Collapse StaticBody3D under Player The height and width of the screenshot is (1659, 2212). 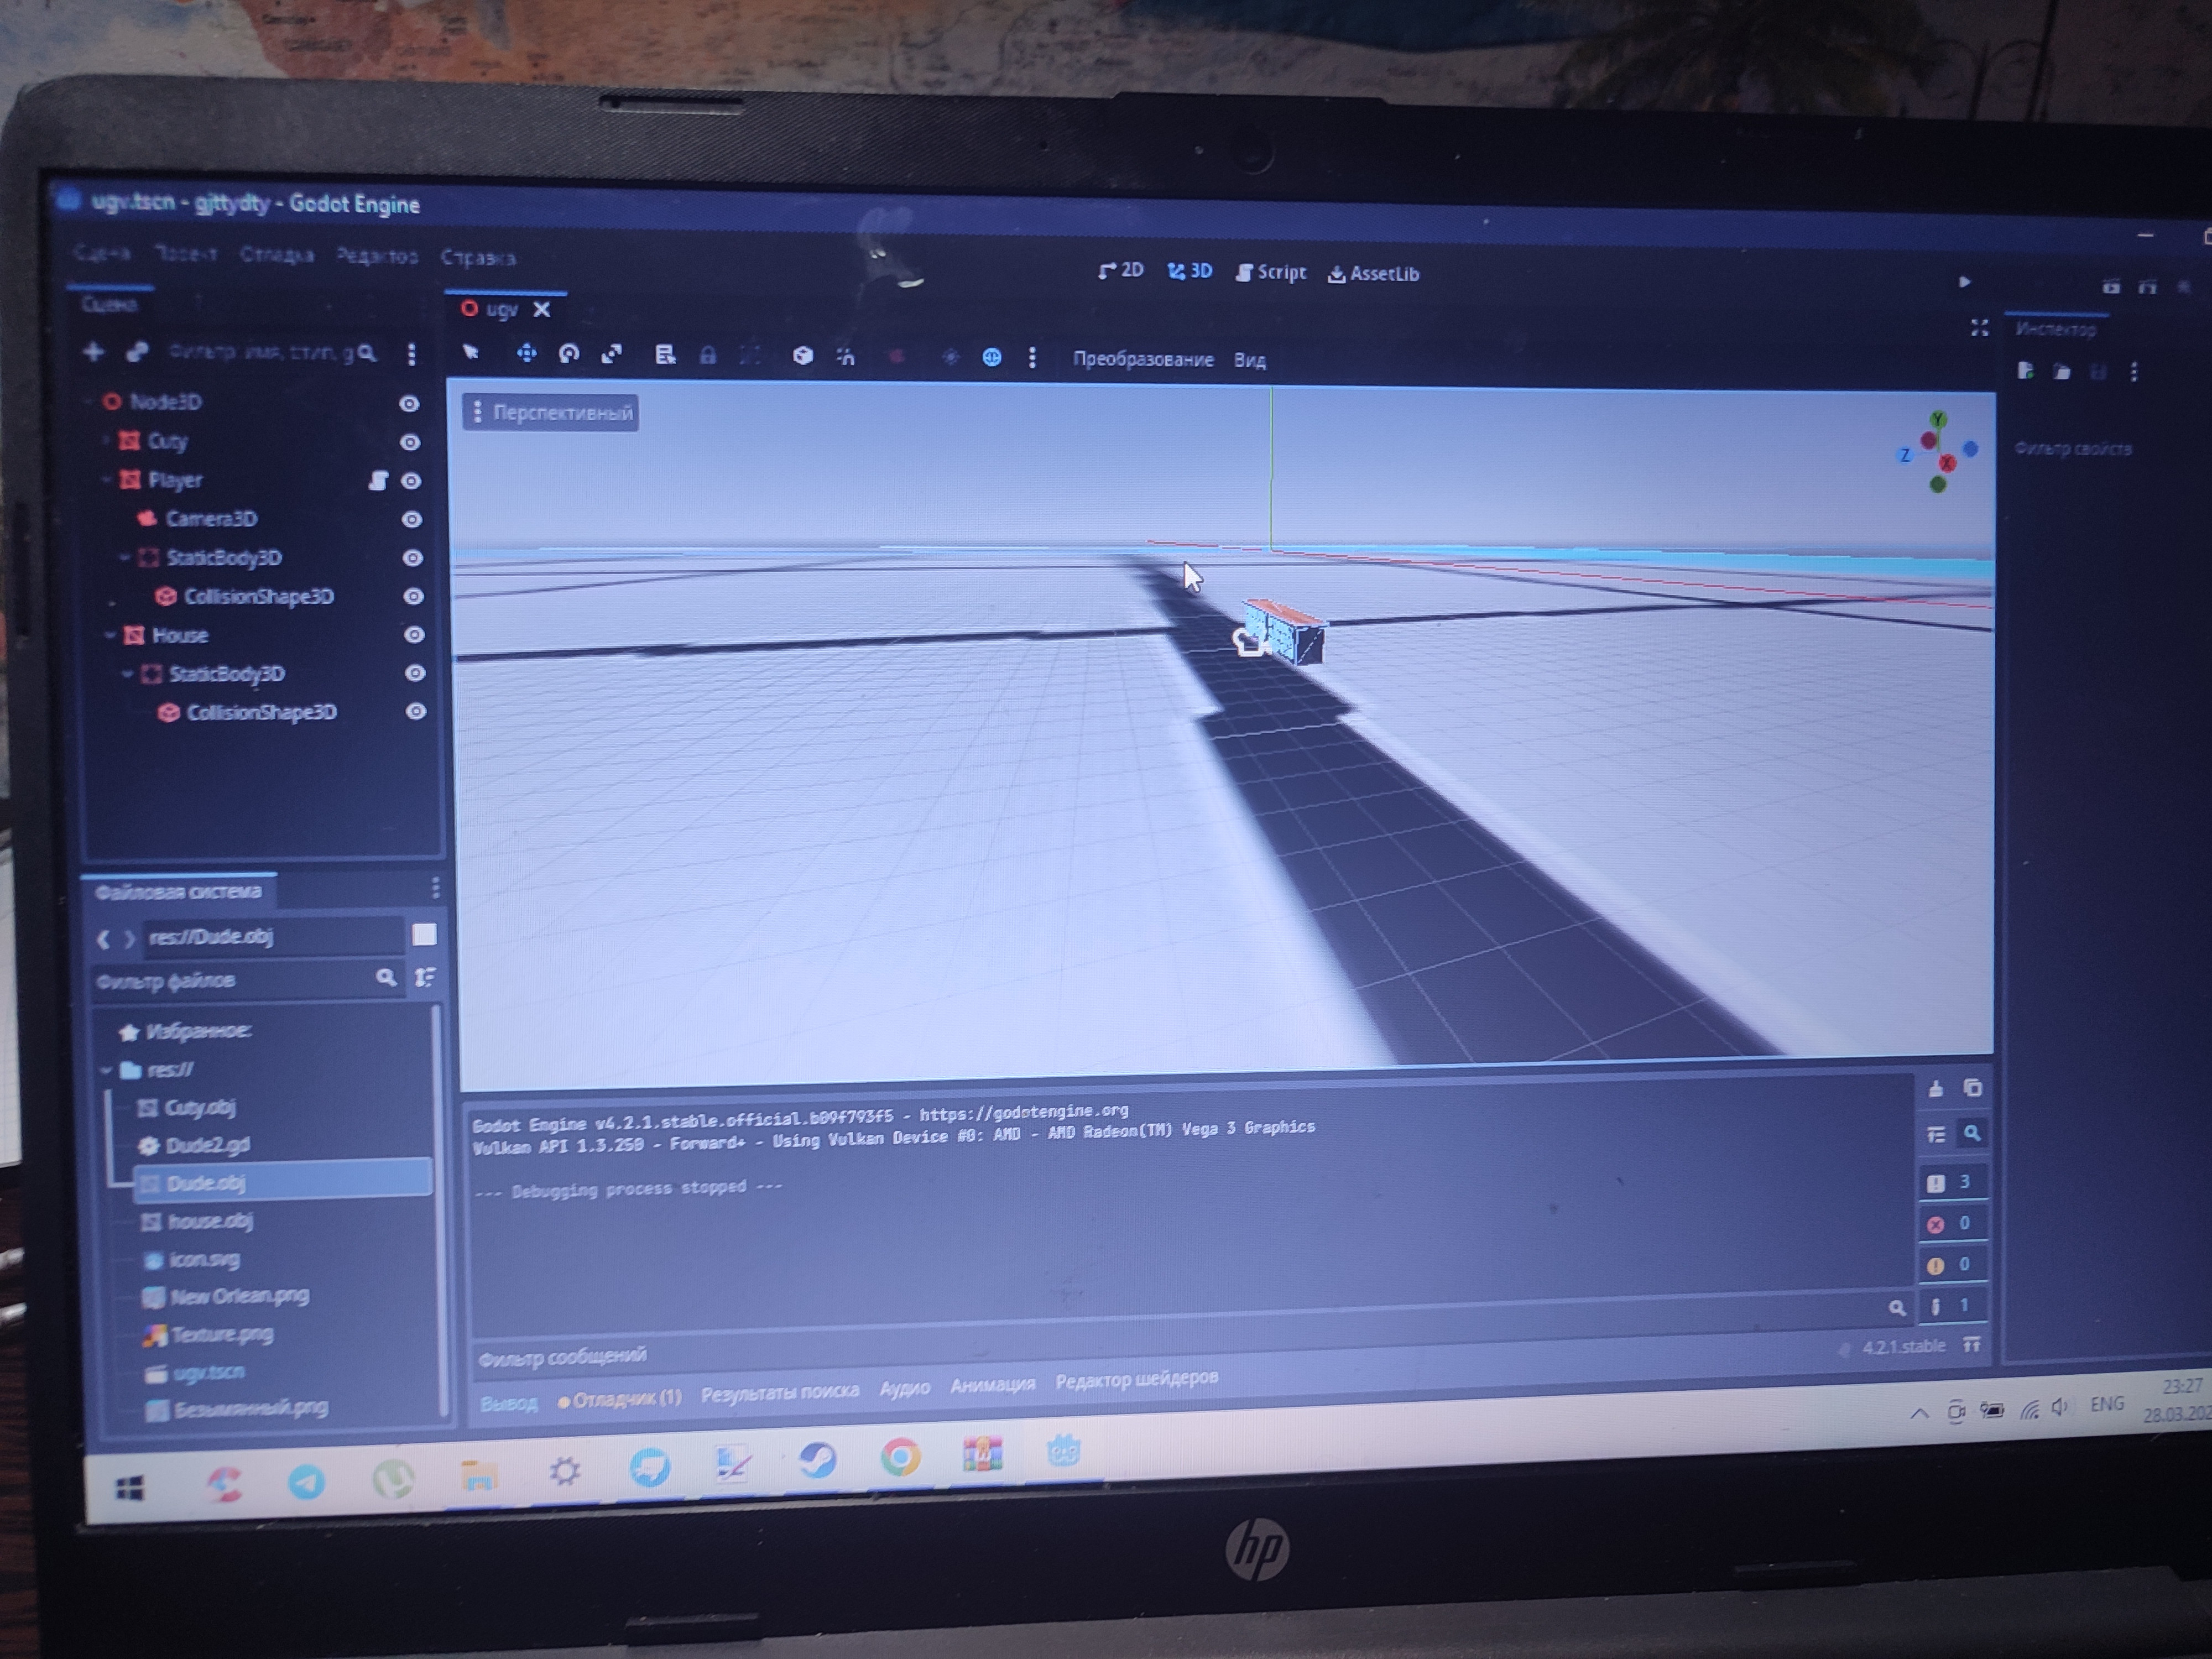pos(124,557)
